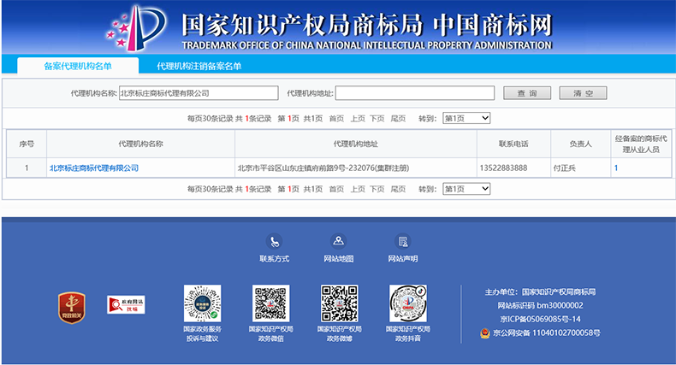Click the 京ICP备05069085号-14 footer text
The width and height of the screenshot is (676, 365).
coord(540,319)
